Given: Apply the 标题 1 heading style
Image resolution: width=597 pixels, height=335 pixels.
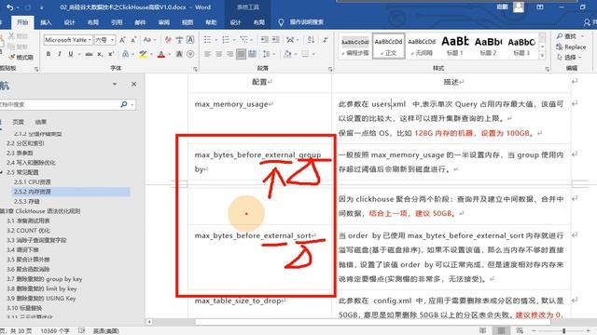Looking at the screenshot, I should pyautogui.click(x=455, y=47).
